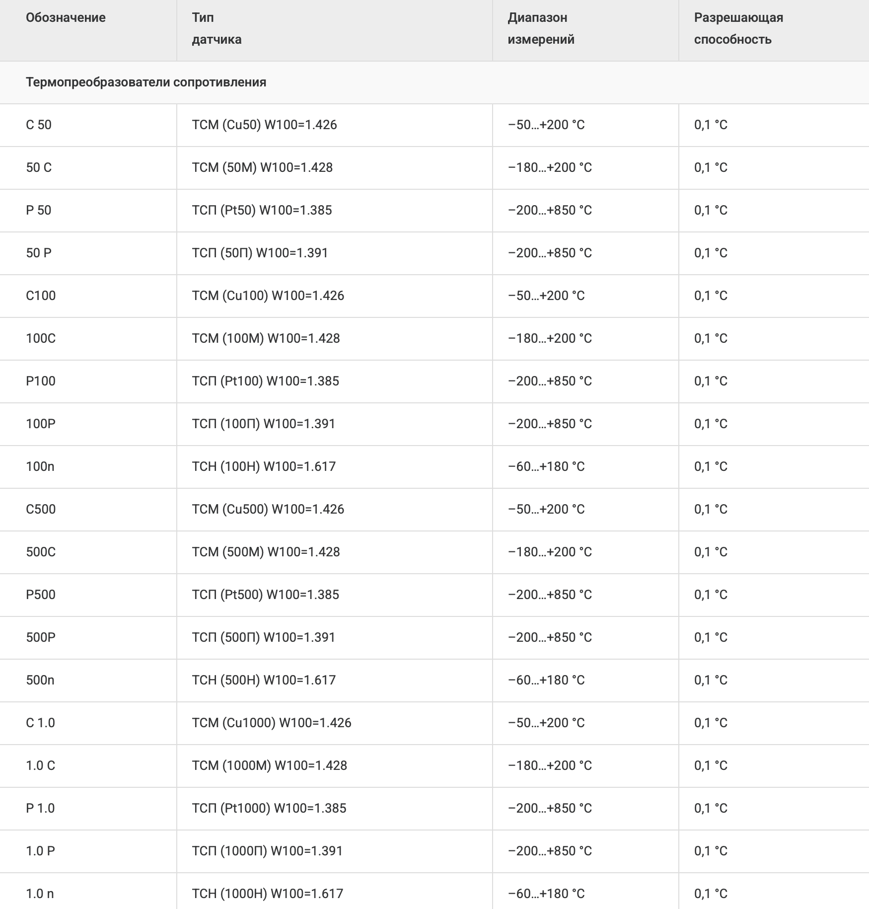Click the "C 50" designation cell

(x=39, y=125)
